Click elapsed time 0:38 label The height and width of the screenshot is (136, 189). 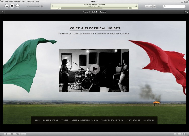pos(59,8)
